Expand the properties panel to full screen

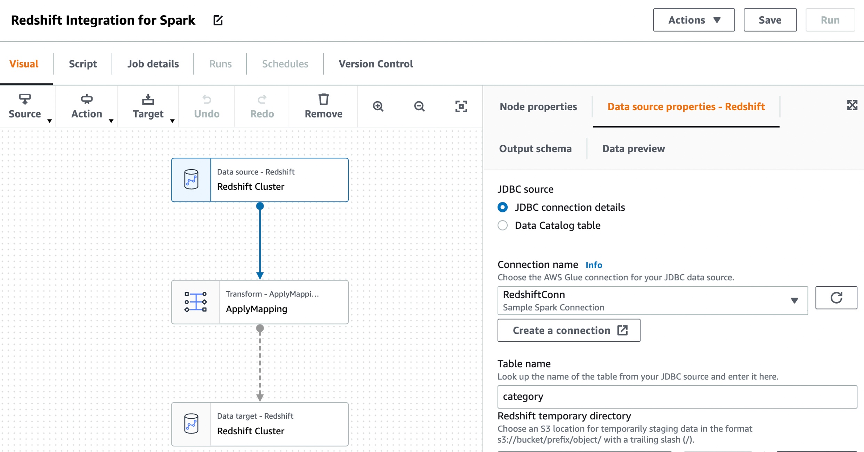pos(852,105)
